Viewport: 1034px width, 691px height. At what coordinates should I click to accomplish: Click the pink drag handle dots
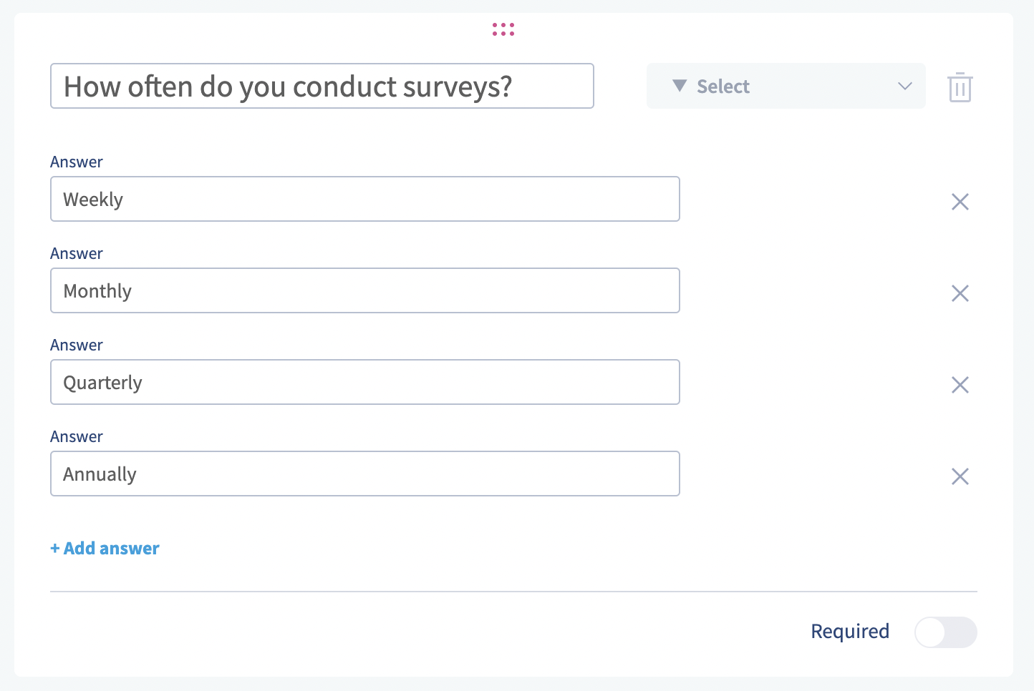[503, 29]
